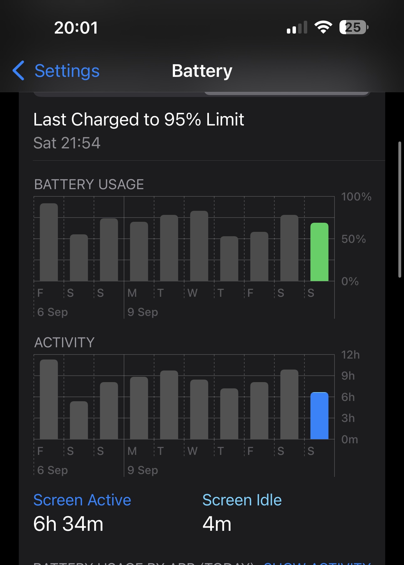Viewport: 404px width, 565px height.
Task: Tap the Show Activity link at bottom
Action: (317, 562)
